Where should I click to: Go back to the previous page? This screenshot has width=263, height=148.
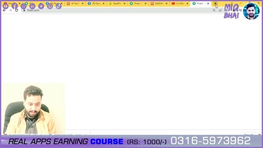(4, 10)
